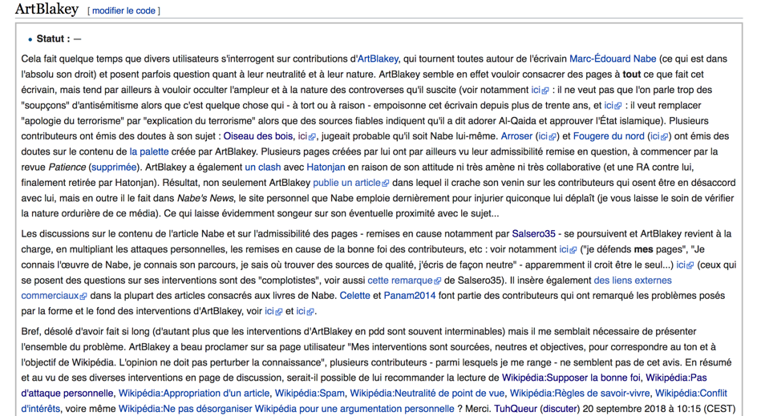The width and height of the screenshot is (757, 416).
Task: Open 'Wikipédia:Règles de savoir-vivre' link
Action: 579,393
